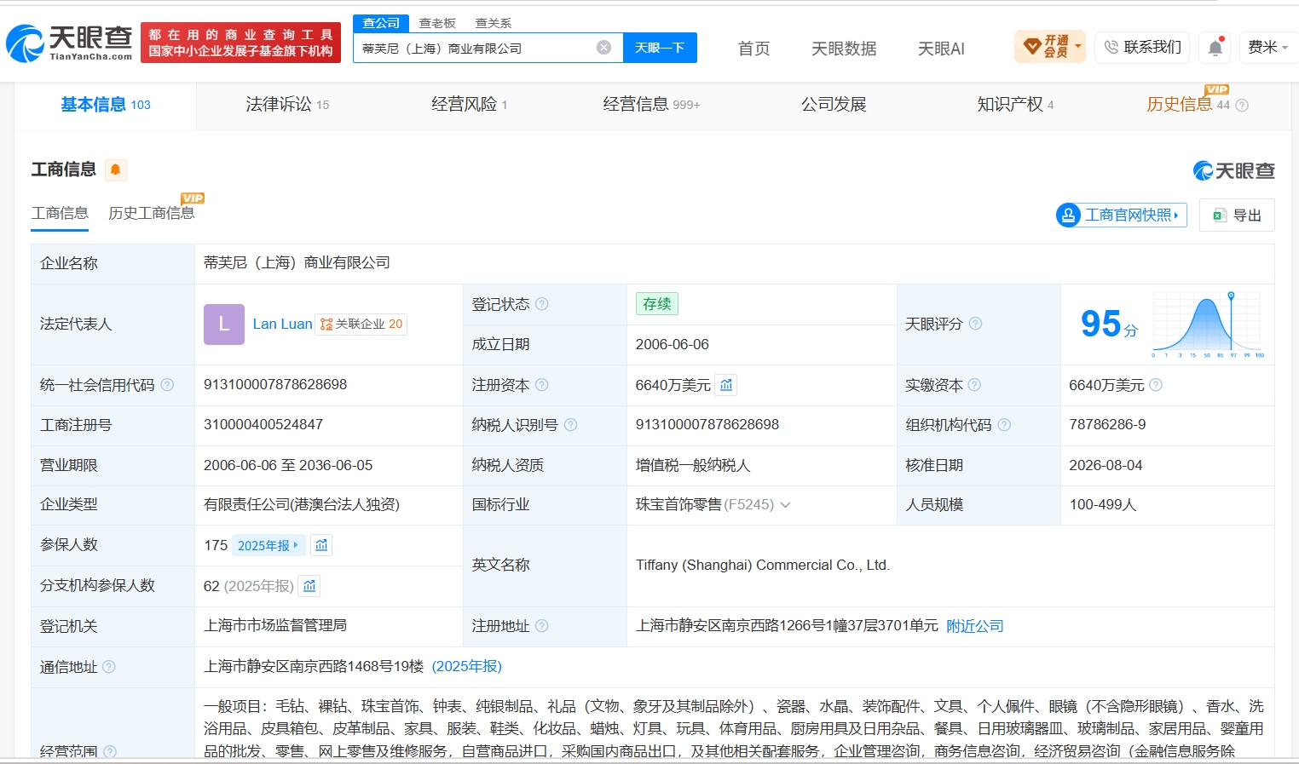Switch to the 法律诉讼 tab

point(287,105)
